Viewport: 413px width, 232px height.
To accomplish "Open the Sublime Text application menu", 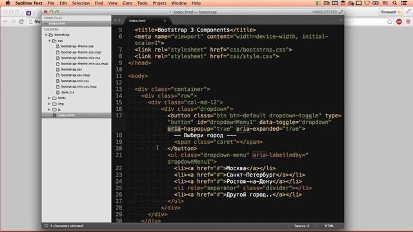I will point(28,3).
